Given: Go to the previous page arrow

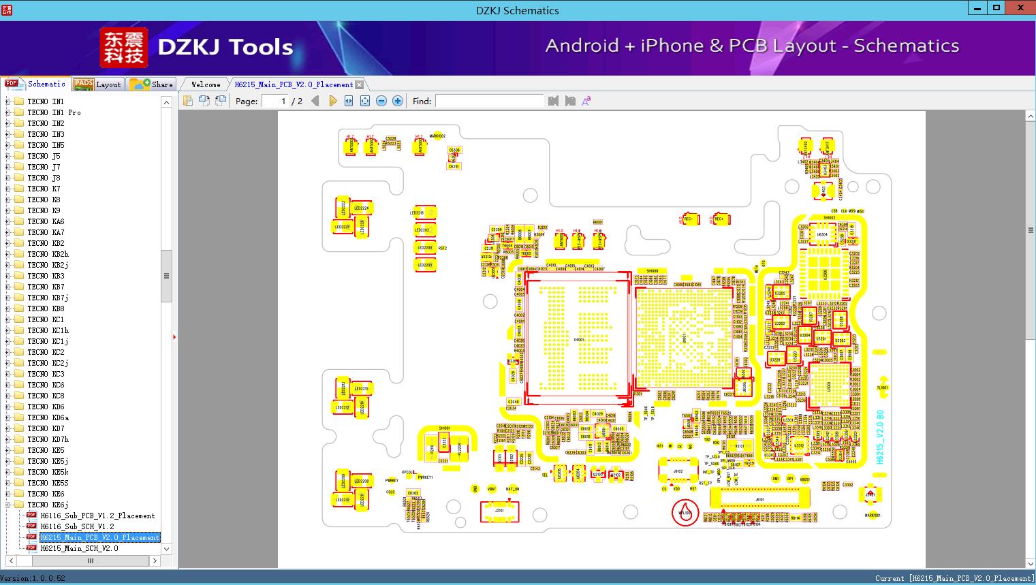Looking at the screenshot, I should [315, 101].
